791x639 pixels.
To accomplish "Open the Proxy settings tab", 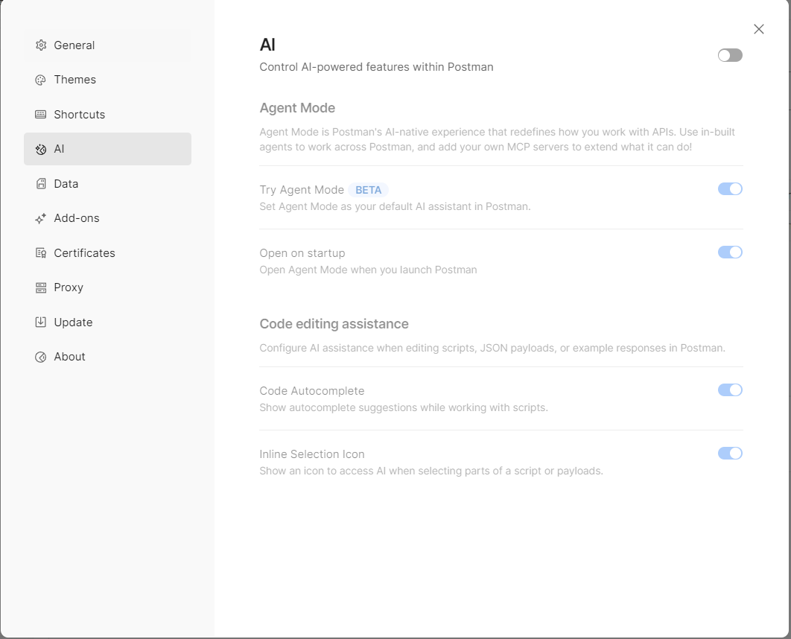I will click(x=107, y=287).
